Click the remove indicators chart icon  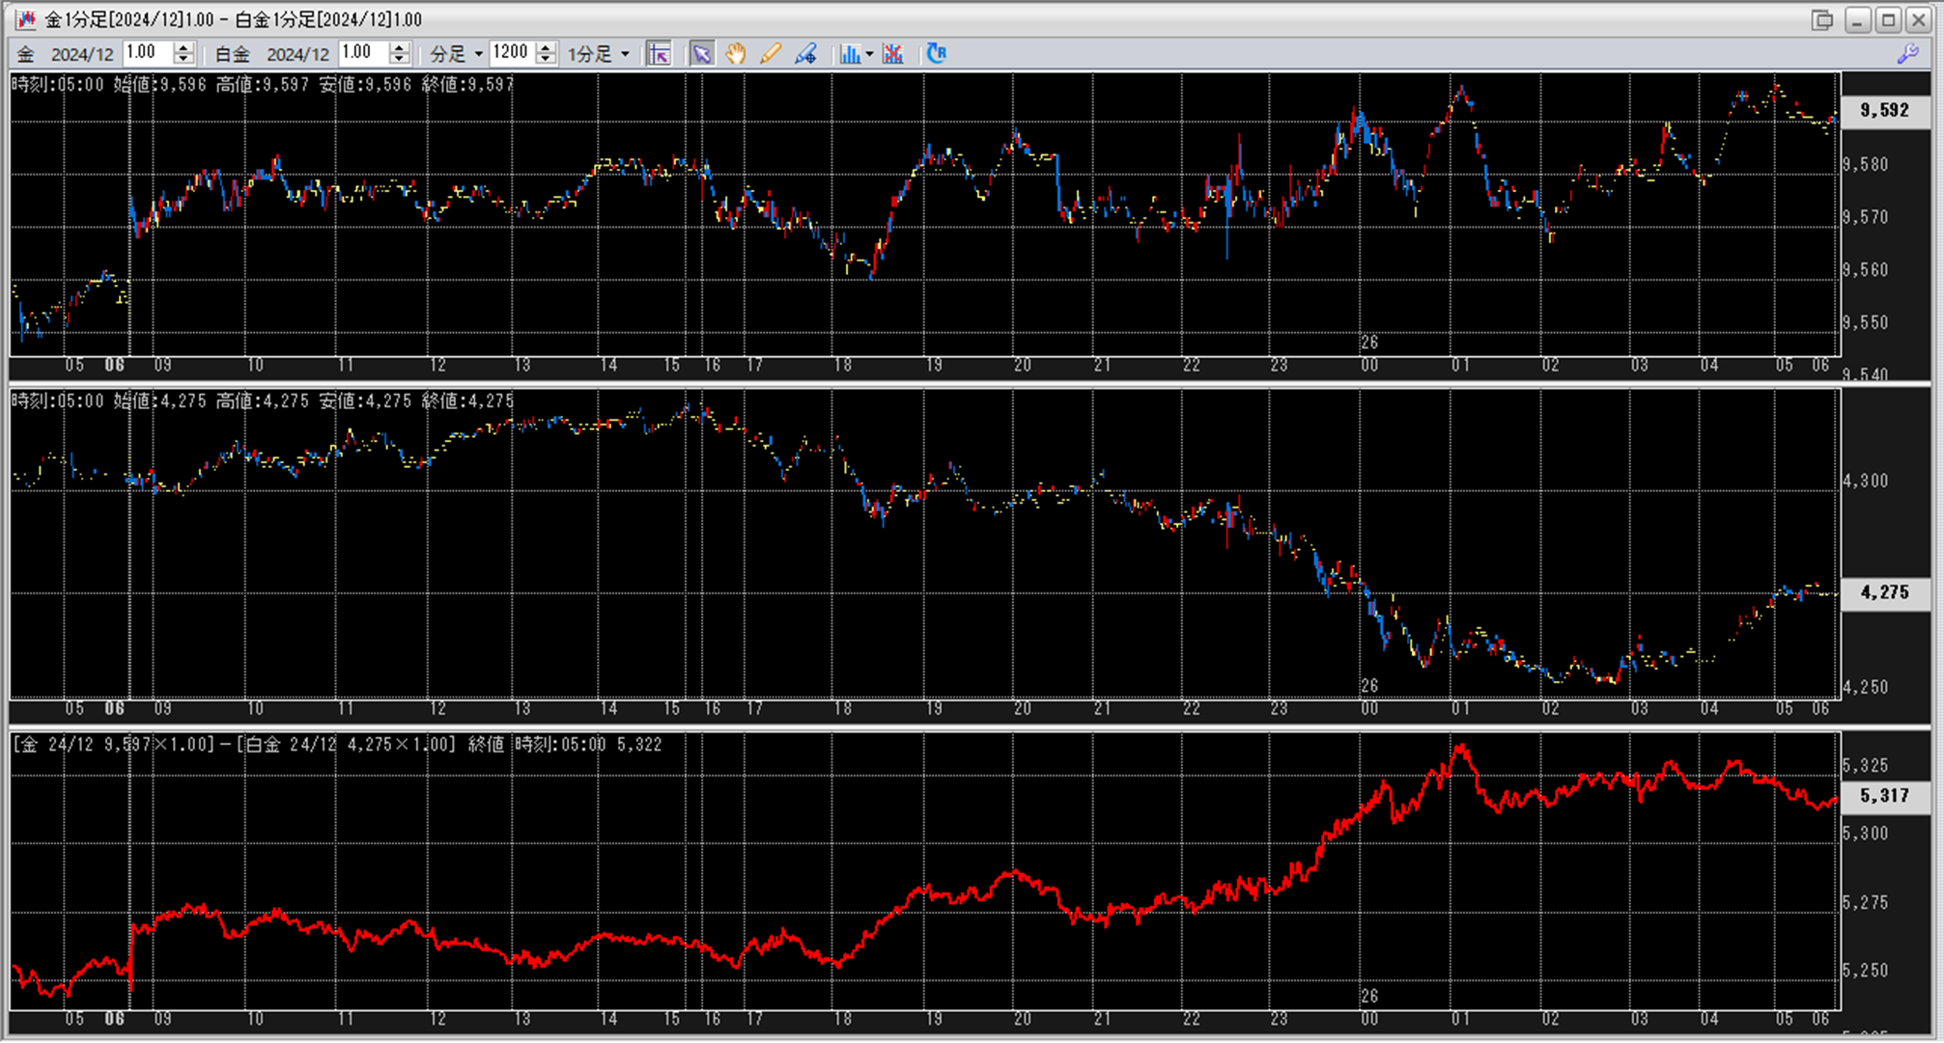click(893, 54)
